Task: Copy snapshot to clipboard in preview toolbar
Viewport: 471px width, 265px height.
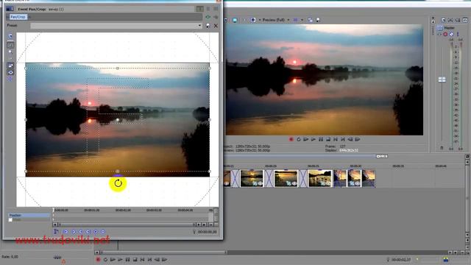Action: point(311,20)
